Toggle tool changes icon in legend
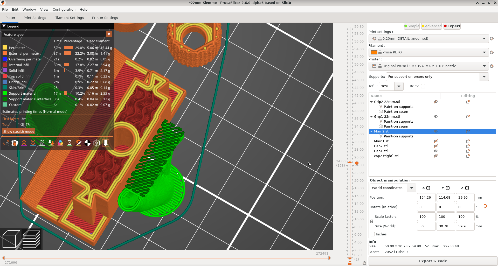The image size is (498, 266). pos(51,143)
